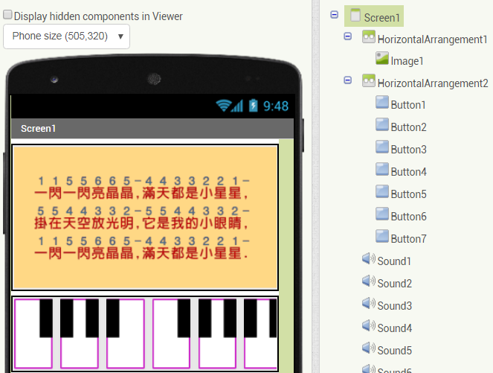
Task: Click the HorizontalArrangement1 layout icon
Action: [369, 36]
